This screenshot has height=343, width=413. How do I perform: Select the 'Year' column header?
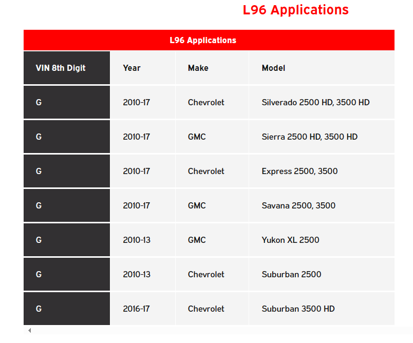[143, 68]
